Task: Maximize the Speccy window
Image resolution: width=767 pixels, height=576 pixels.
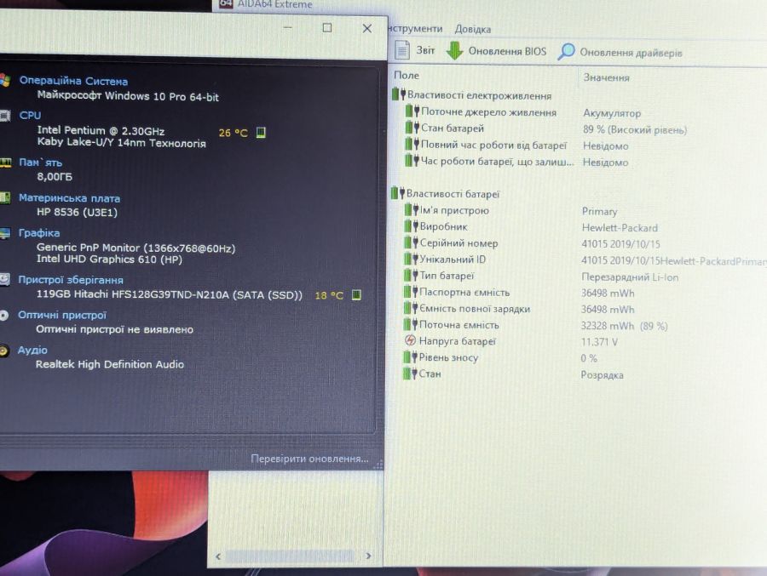Action: click(326, 28)
